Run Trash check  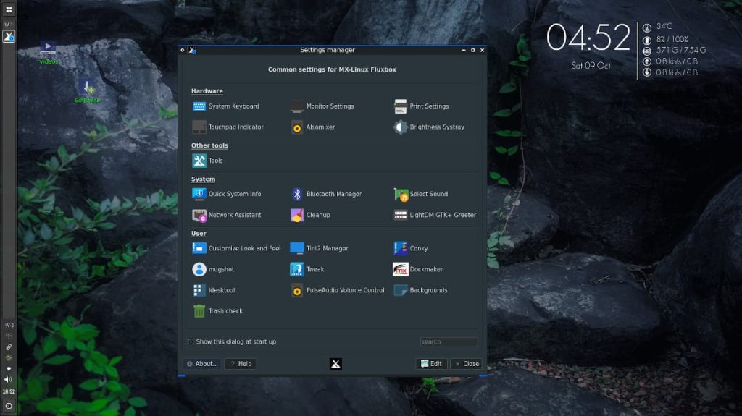217,311
